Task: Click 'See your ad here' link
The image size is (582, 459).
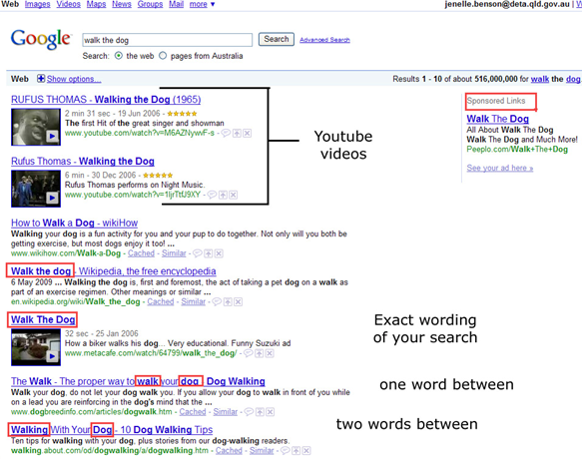Action: tap(499, 168)
